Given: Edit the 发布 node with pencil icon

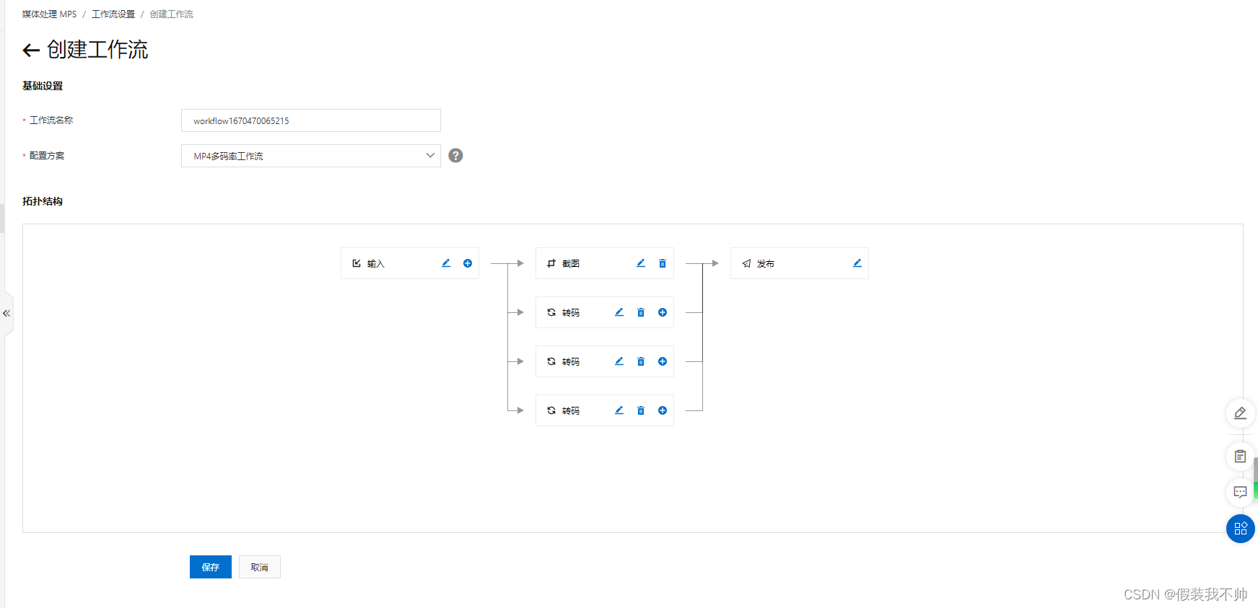Looking at the screenshot, I should 857,263.
